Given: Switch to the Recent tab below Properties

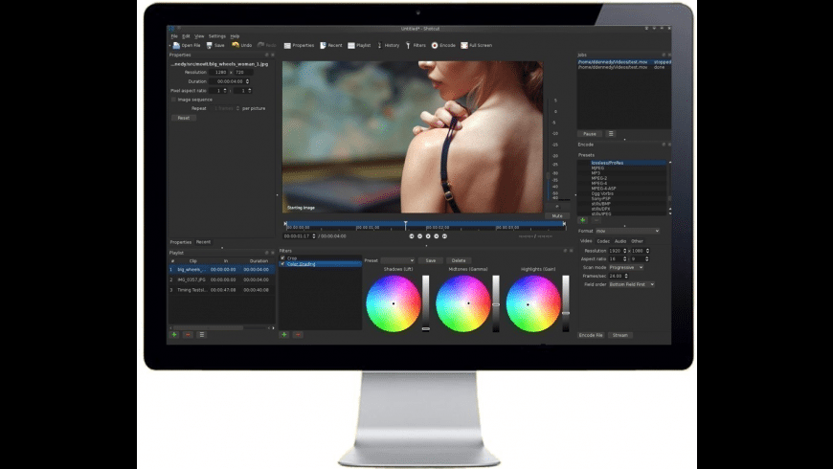Looking at the screenshot, I should [x=204, y=242].
